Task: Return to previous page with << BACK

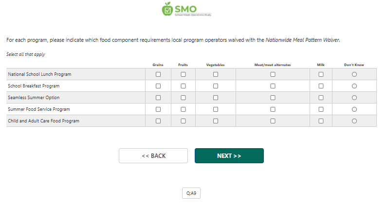Action: 153,156
